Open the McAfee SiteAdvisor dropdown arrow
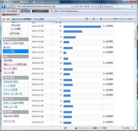 click(19, 14)
